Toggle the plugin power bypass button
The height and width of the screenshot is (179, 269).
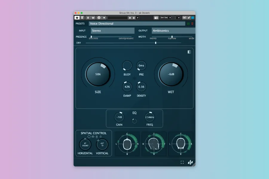(77, 18)
